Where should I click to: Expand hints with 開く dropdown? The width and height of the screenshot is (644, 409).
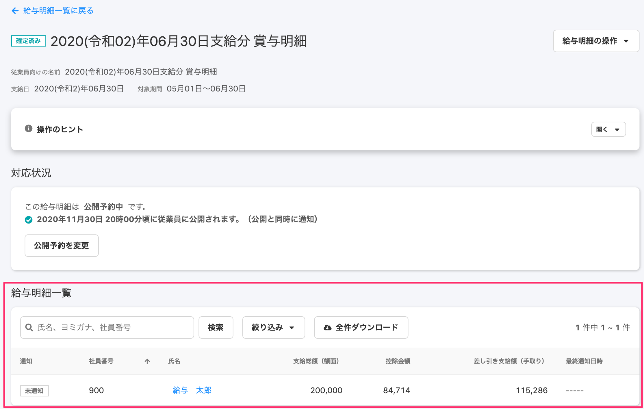point(608,129)
